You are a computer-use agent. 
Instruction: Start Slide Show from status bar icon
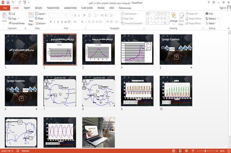click(193, 151)
